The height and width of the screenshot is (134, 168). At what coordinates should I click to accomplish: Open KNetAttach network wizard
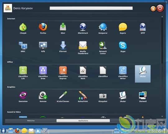pyautogui.click(x=83, y=29)
